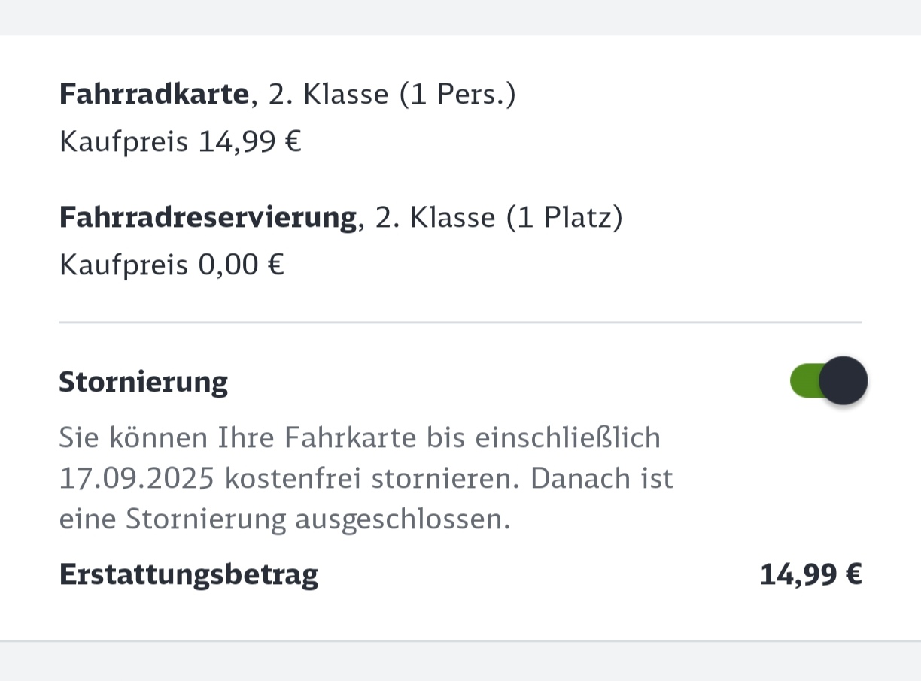
Task: Toggle the Stornierung switch
Action: tap(828, 381)
